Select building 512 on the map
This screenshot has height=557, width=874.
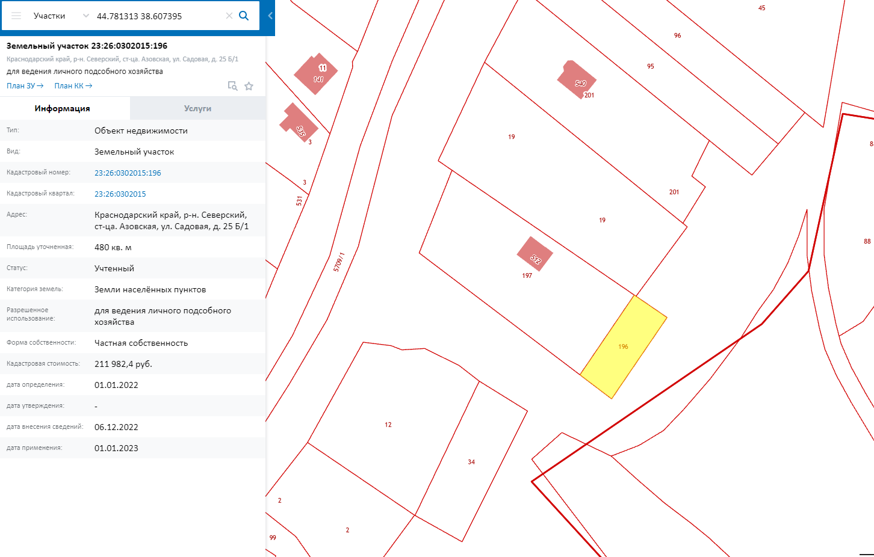click(x=535, y=254)
